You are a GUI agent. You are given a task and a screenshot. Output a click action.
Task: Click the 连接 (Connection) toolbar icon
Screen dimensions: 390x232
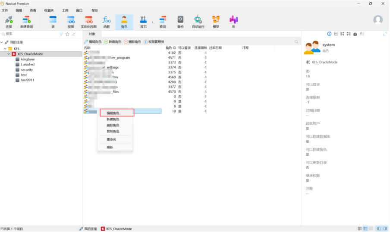pos(9,22)
